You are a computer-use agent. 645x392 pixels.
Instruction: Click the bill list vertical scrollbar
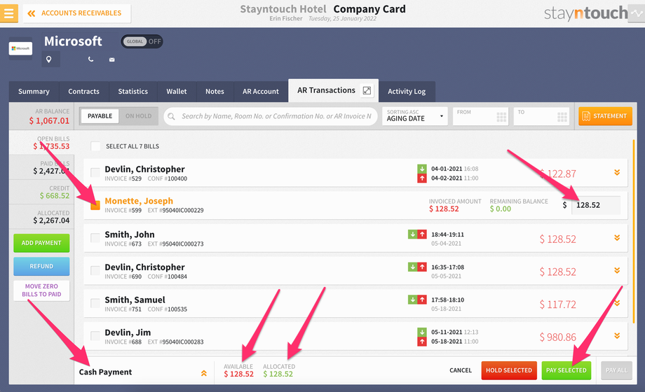pos(634,232)
